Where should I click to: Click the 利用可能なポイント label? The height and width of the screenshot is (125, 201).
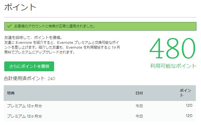tap(173, 66)
